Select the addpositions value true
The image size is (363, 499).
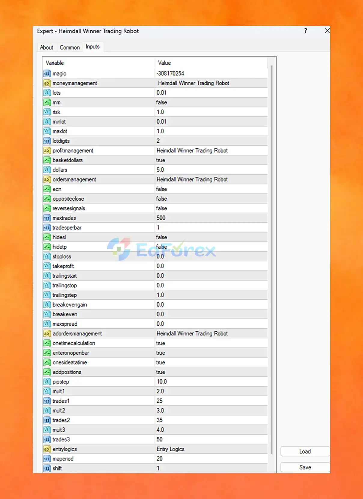point(160,372)
